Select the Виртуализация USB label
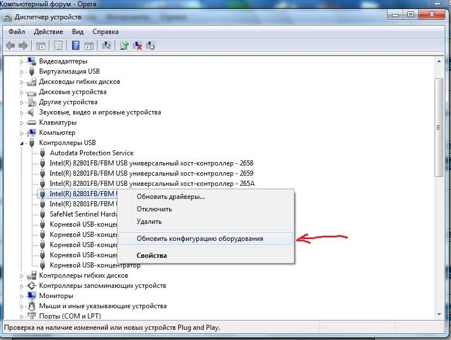The height and width of the screenshot is (340, 451). [69, 71]
